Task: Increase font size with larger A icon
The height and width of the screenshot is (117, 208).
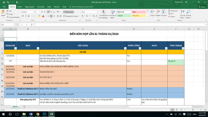Action: tap(42, 12)
